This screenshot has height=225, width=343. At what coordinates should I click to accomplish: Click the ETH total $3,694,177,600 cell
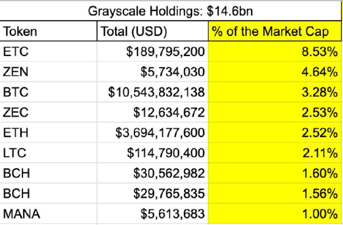(153, 132)
